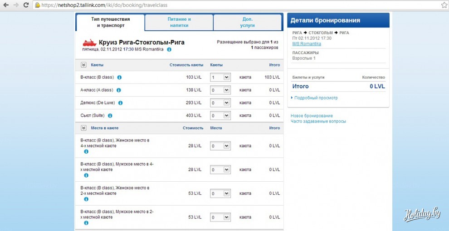The image size is (449, 231).
Task: Click Новое бронирование link
Action: click(x=312, y=116)
